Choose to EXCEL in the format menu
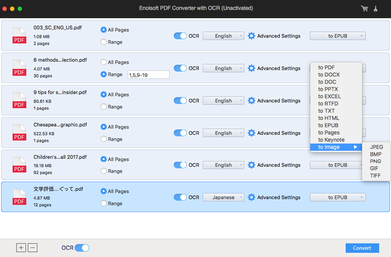 tap(336, 96)
